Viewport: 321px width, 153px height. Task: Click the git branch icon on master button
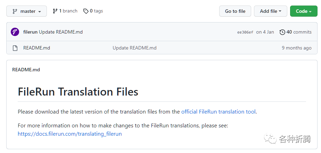15,11
